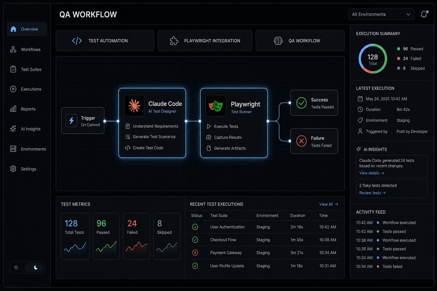Click the gray Skipped legend dot
This screenshot has height=291, width=437.
[399, 68]
